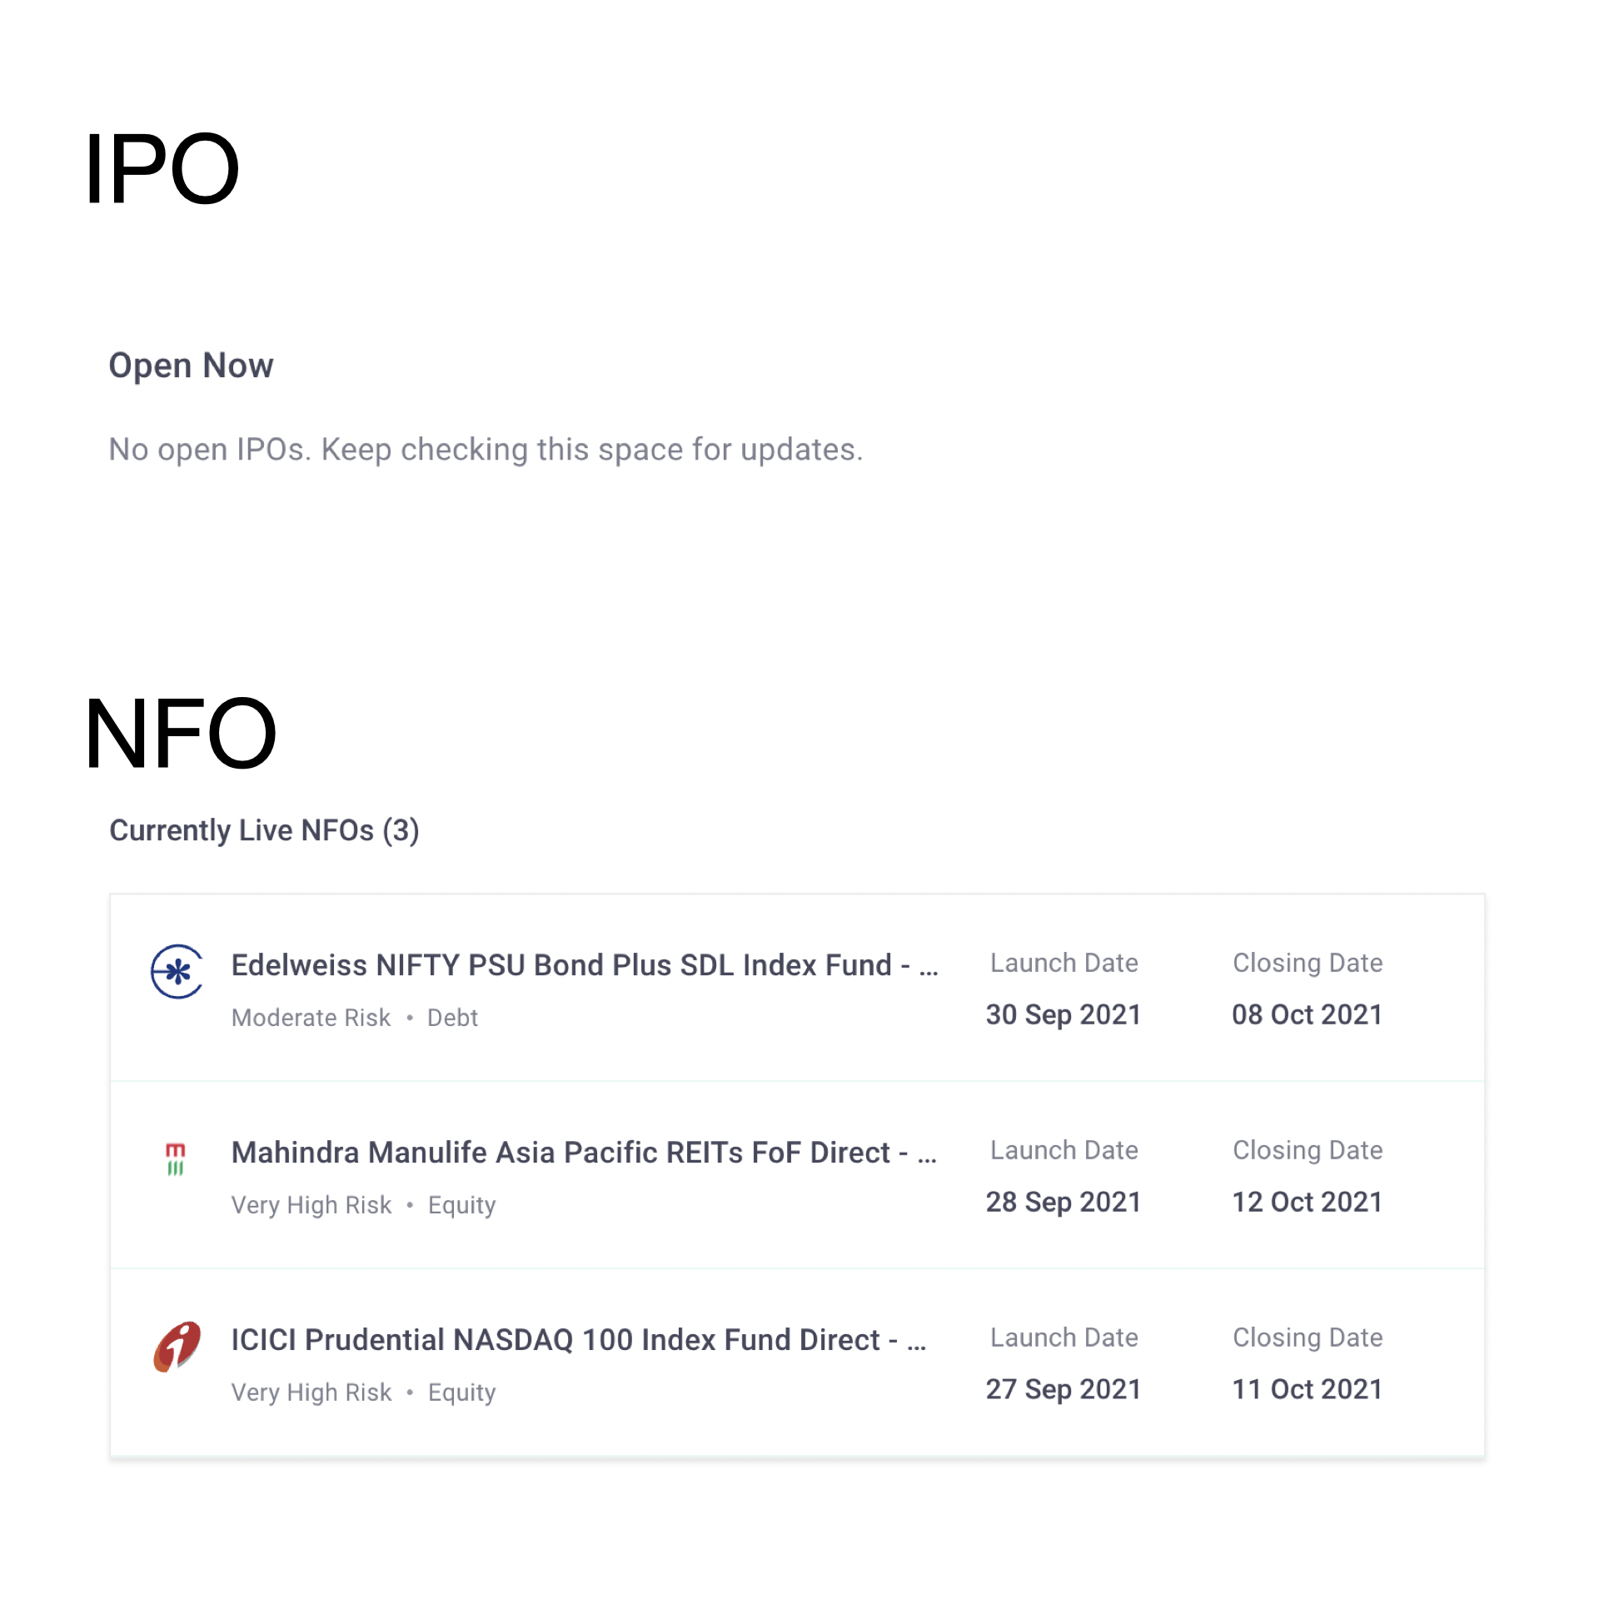Click Equity label under ICICI Prudential fund
This screenshot has height=1599, width=1599.
pyautogui.click(x=461, y=1392)
